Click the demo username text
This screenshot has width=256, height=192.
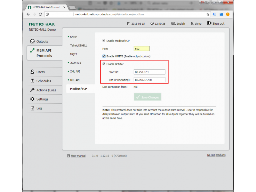click(x=198, y=24)
